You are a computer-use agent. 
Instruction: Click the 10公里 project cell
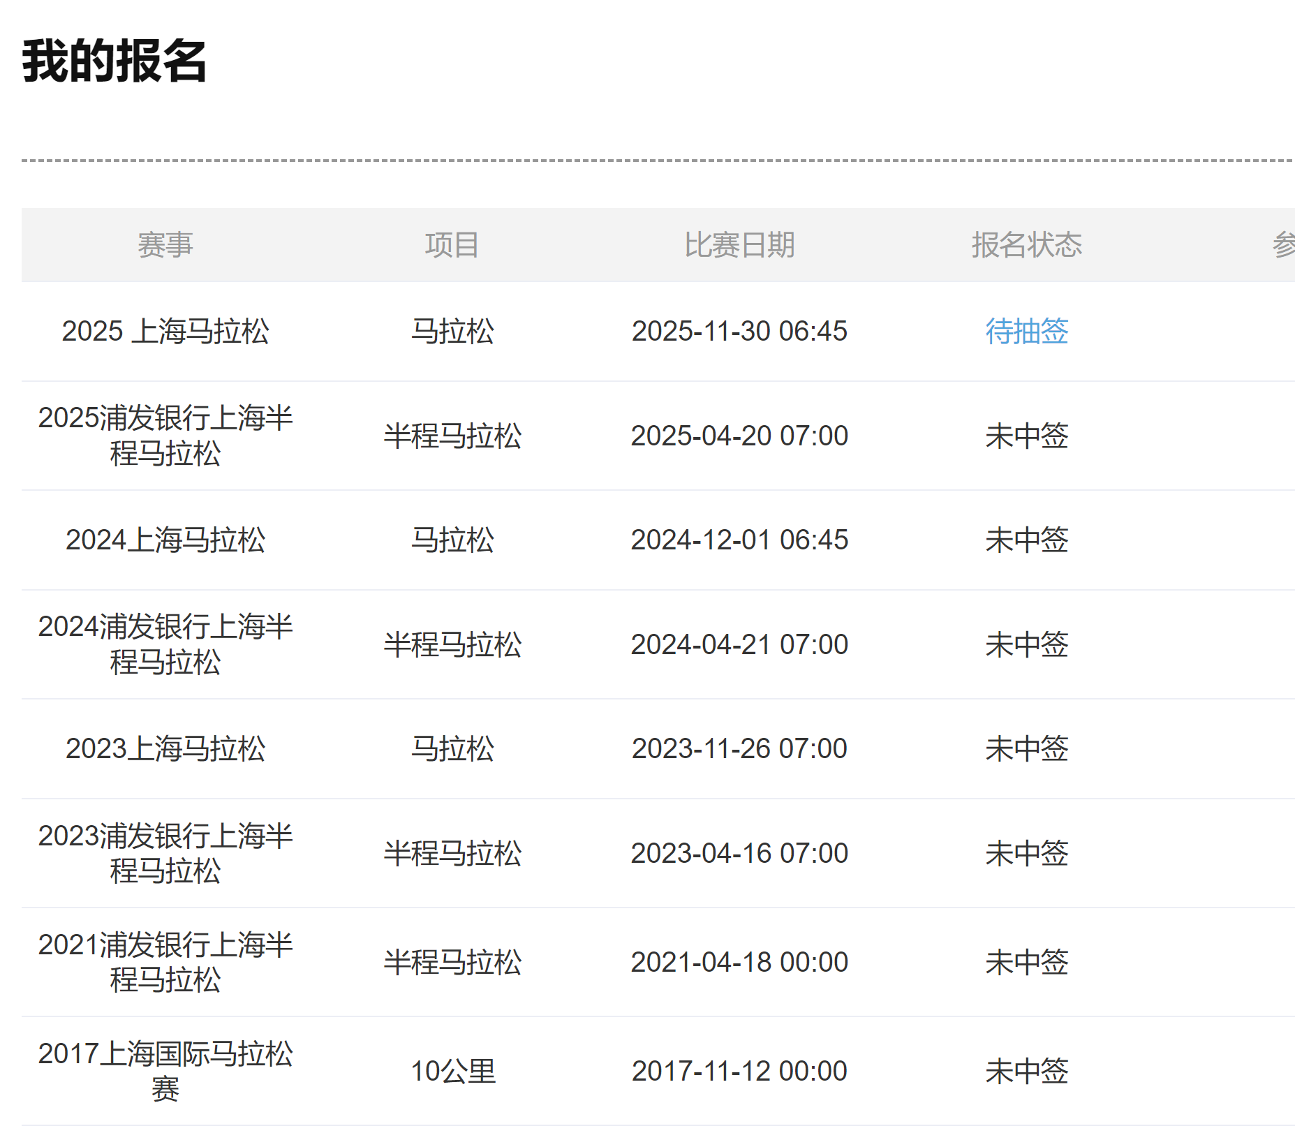point(452,1071)
